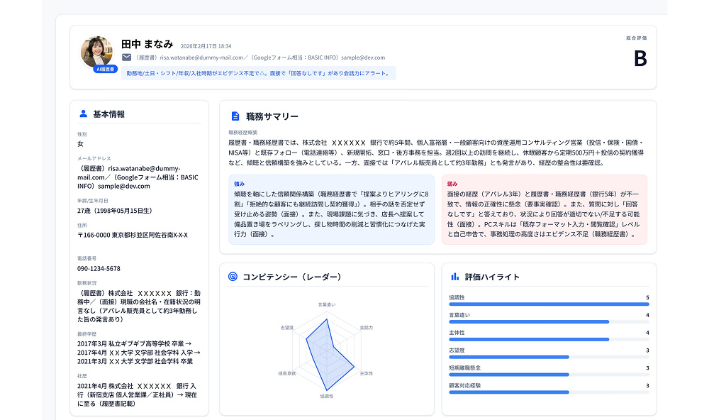Click the 協調性 score bar
Viewport: 709px width, 420px height.
[x=549, y=304]
